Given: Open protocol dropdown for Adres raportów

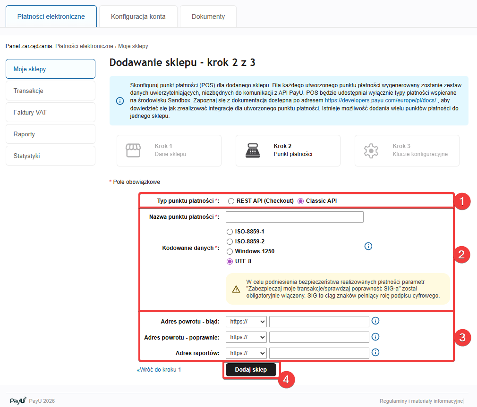Looking at the screenshot, I should (246, 353).
